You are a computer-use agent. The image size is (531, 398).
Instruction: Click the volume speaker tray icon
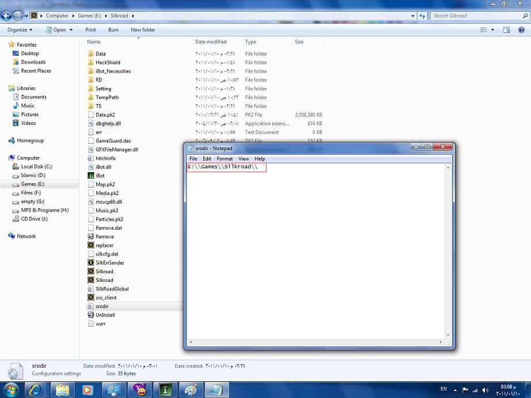point(486,390)
